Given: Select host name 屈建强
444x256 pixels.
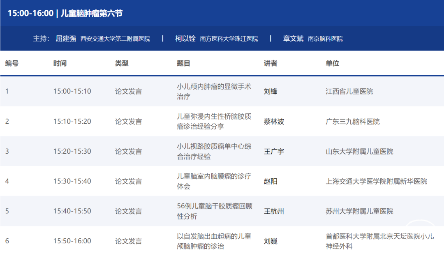Looking at the screenshot, I should [66, 39].
